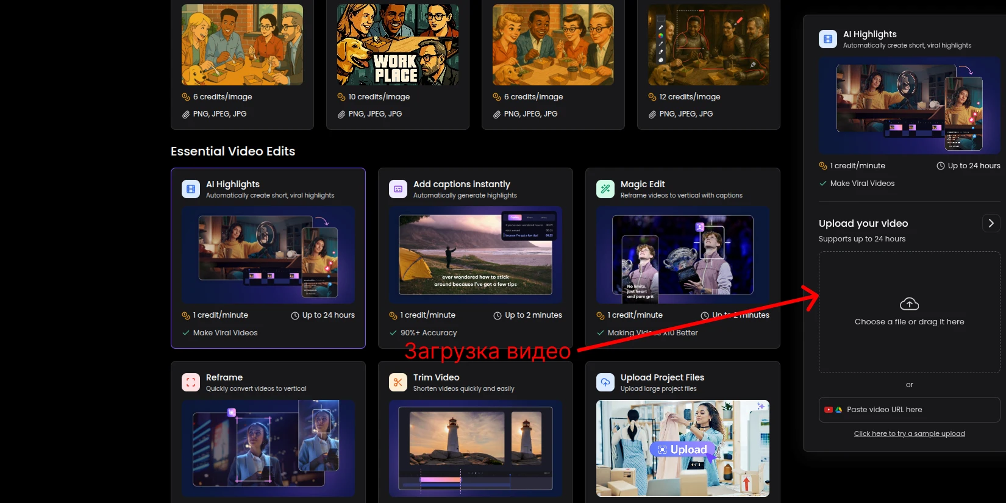Click Choose a file or drag it here

click(909, 322)
